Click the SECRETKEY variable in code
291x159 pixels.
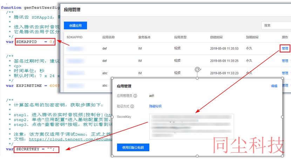pyautogui.click(x=28, y=149)
